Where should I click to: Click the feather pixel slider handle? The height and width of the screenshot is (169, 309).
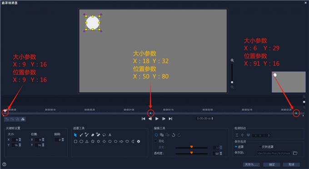[191, 147]
